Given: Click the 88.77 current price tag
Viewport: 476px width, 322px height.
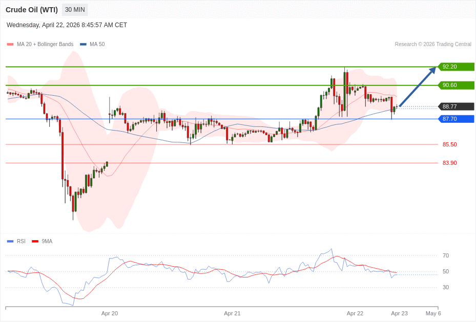Looking at the screenshot, I should pos(456,106).
